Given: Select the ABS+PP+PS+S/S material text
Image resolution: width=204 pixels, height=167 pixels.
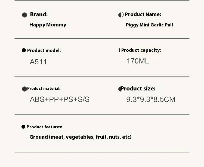Looking at the screenshot, I should pos(60,99).
